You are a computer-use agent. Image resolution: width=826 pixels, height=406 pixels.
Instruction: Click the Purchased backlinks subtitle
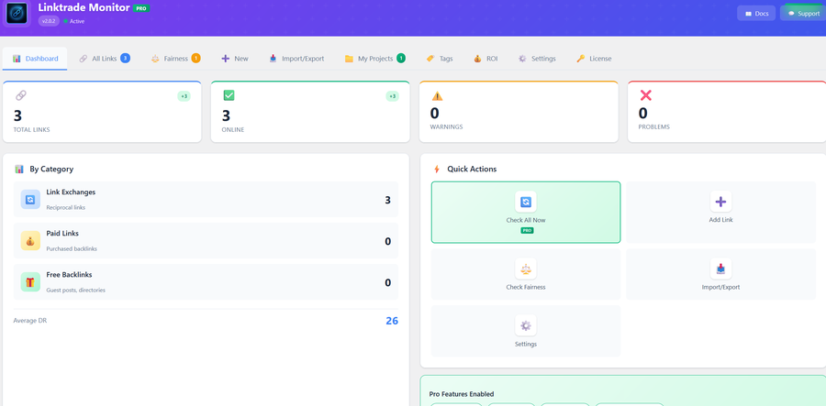72,248
